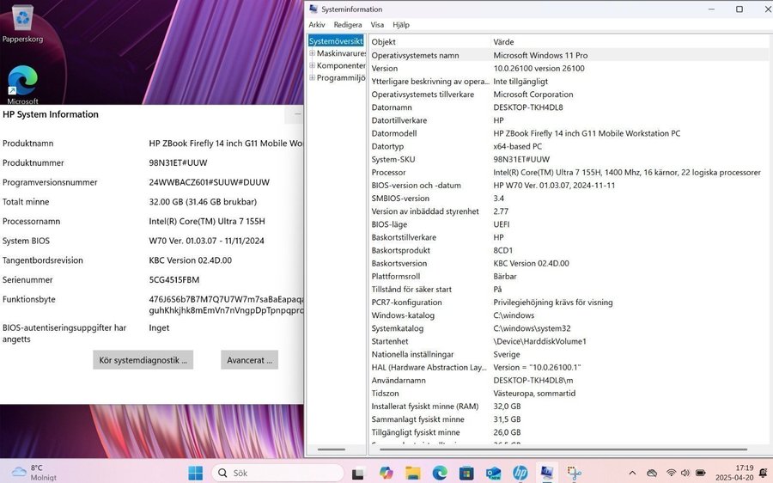This screenshot has height=483, width=773.
Task: Show hidden system tray icons chevron
Action: (x=632, y=473)
